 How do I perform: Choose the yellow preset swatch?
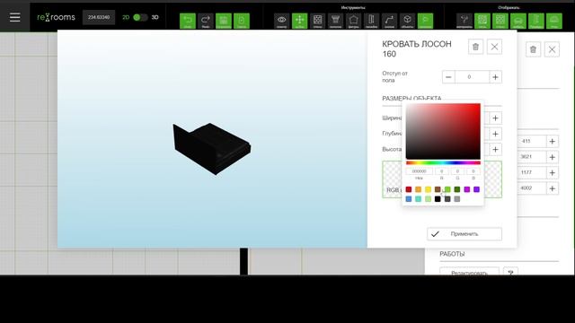[x=428, y=189]
